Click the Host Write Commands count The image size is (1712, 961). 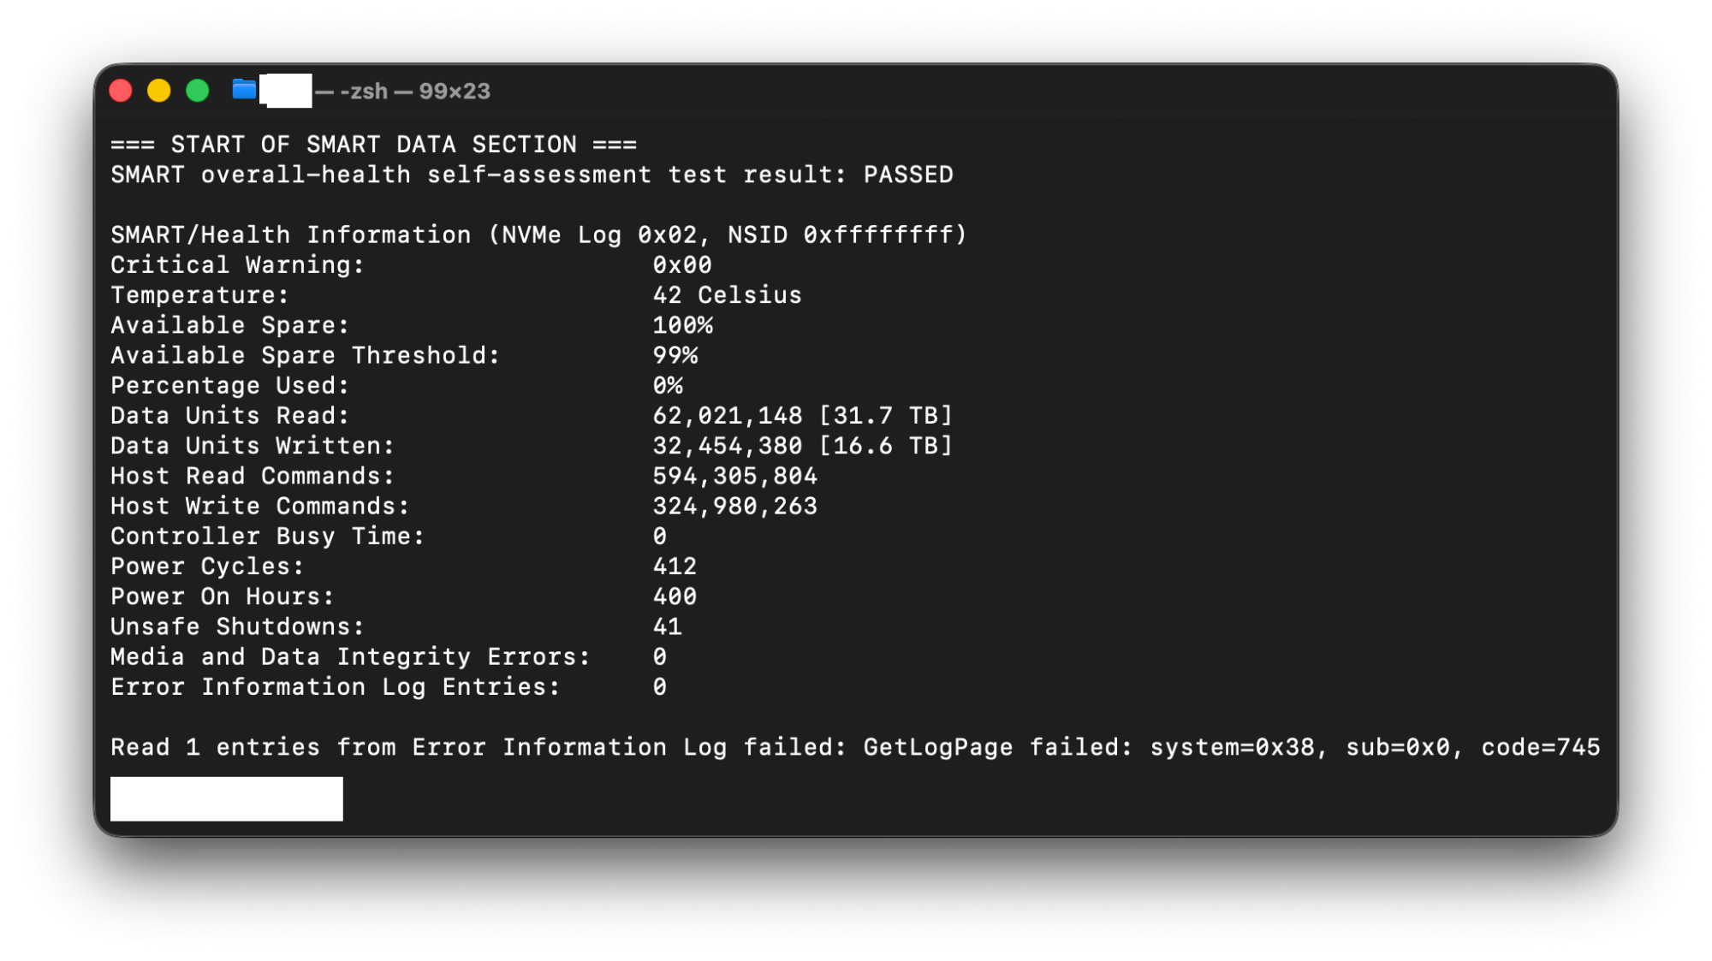point(734,505)
